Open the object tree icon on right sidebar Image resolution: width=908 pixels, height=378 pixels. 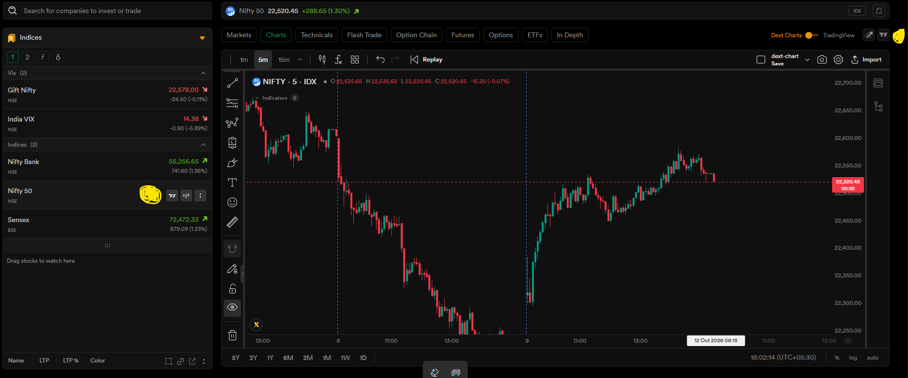878,106
